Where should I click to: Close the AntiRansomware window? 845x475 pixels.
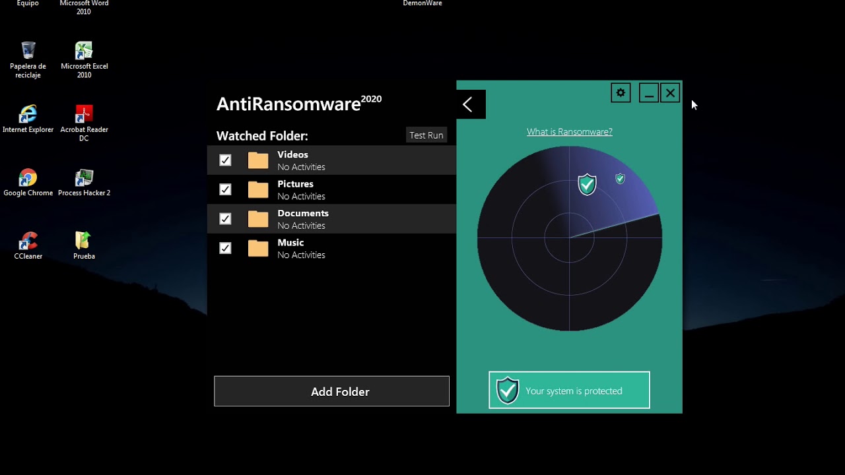coord(670,93)
